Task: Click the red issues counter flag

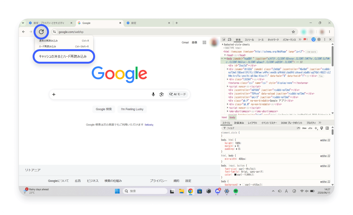Action: click(x=305, y=39)
